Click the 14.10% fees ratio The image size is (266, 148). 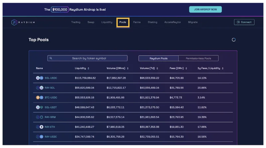(x=202, y=78)
